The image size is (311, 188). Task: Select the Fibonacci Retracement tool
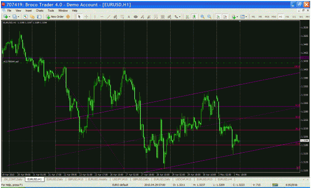click(122, 17)
